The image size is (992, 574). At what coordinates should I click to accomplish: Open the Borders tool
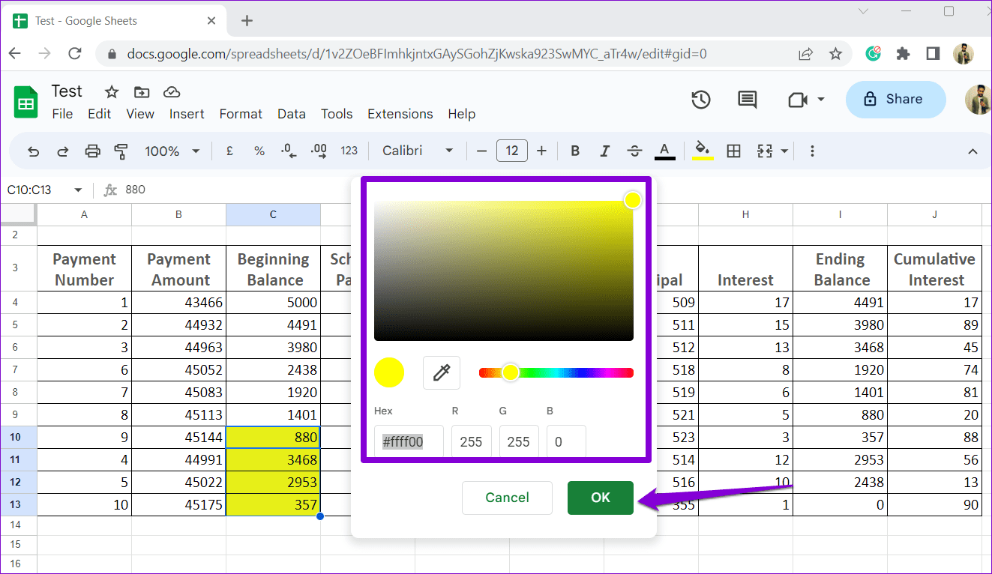734,151
